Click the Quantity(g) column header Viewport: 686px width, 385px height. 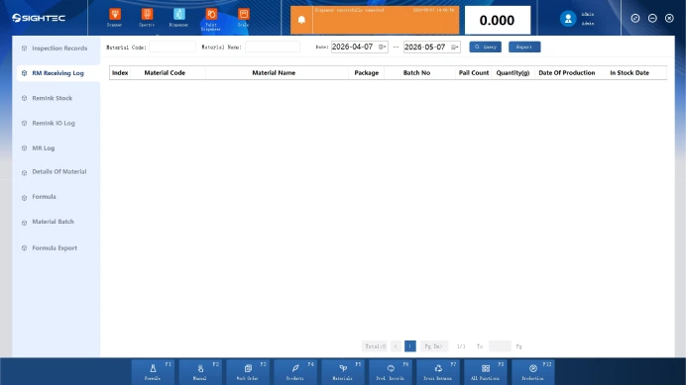point(513,73)
